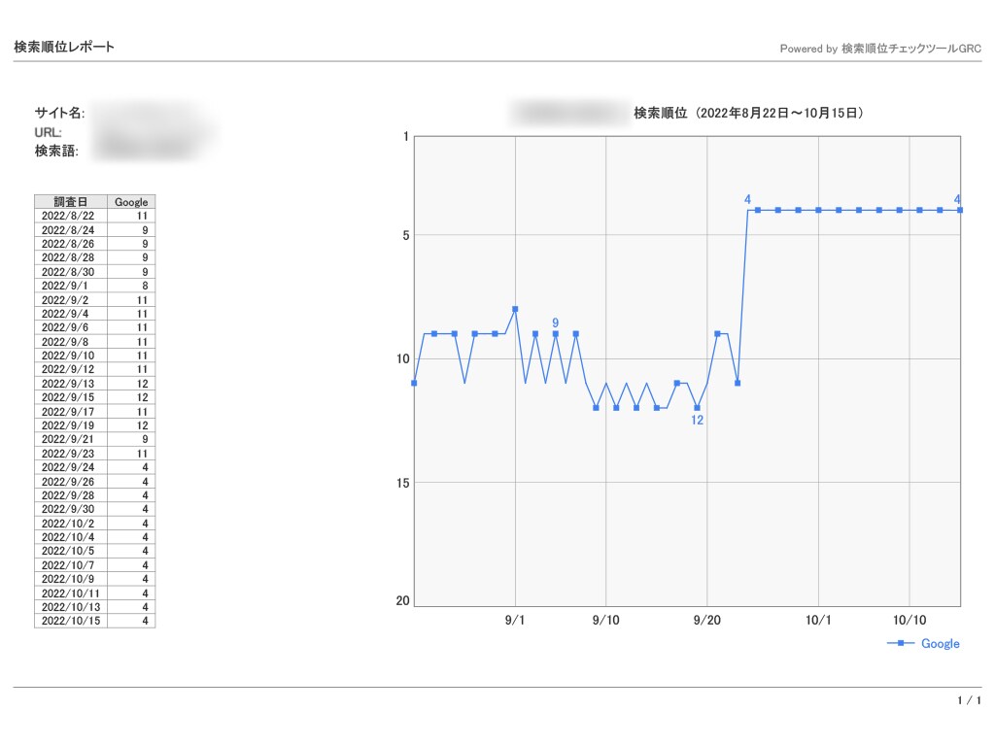Click the x-axis label 10/1
Screen dimensions: 995x746
click(x=818, y=620)
